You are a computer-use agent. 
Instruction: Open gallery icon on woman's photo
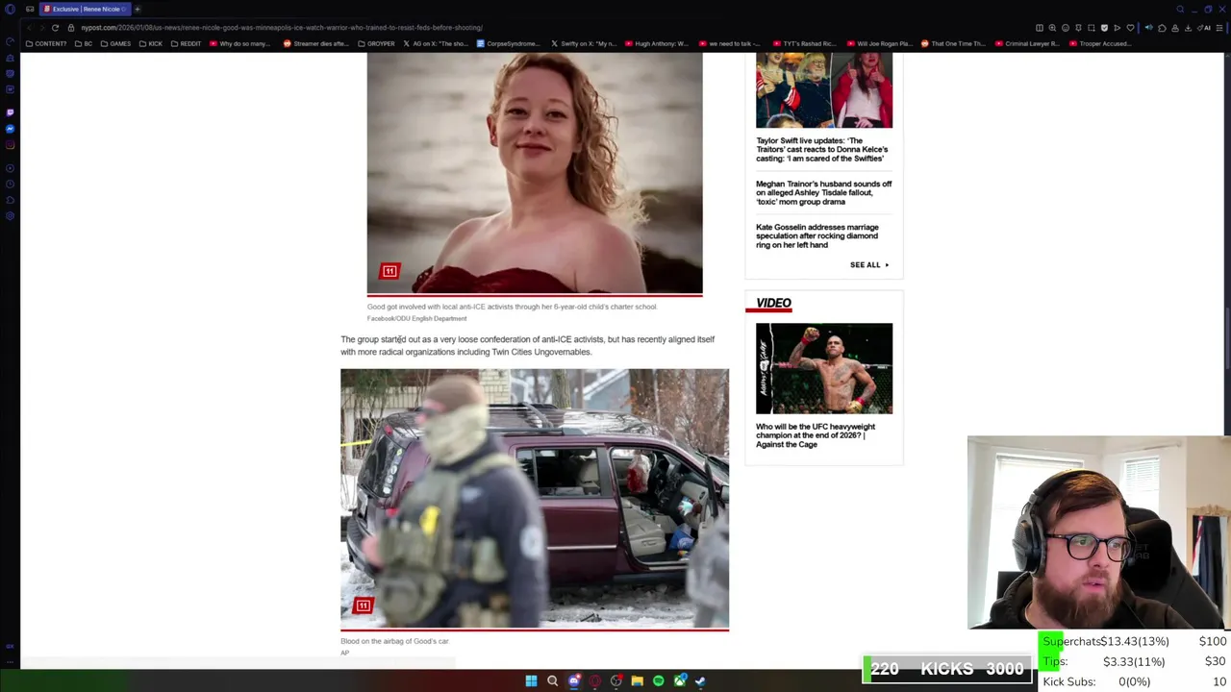(389, 271)
